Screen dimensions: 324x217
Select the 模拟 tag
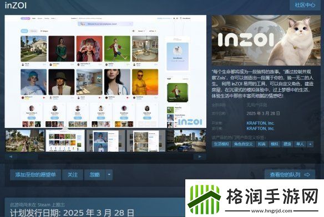click(x=275, y=144)
